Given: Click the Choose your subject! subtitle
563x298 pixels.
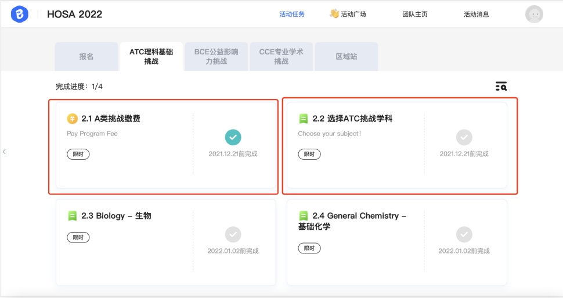Looking at the screenshot, I should [329, 134].
